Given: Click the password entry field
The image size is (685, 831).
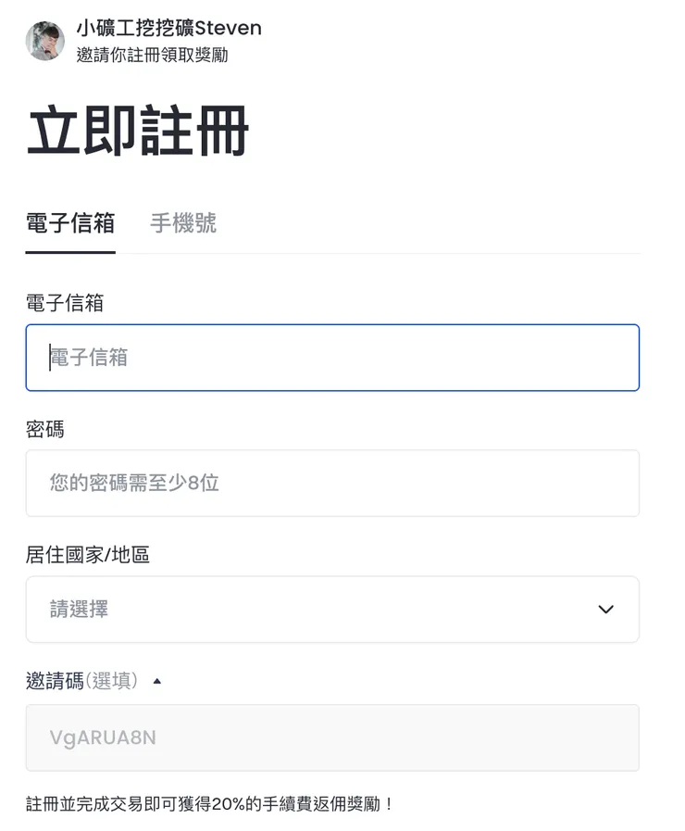Looking at the screenshot, I should click(x=333, y=483).
